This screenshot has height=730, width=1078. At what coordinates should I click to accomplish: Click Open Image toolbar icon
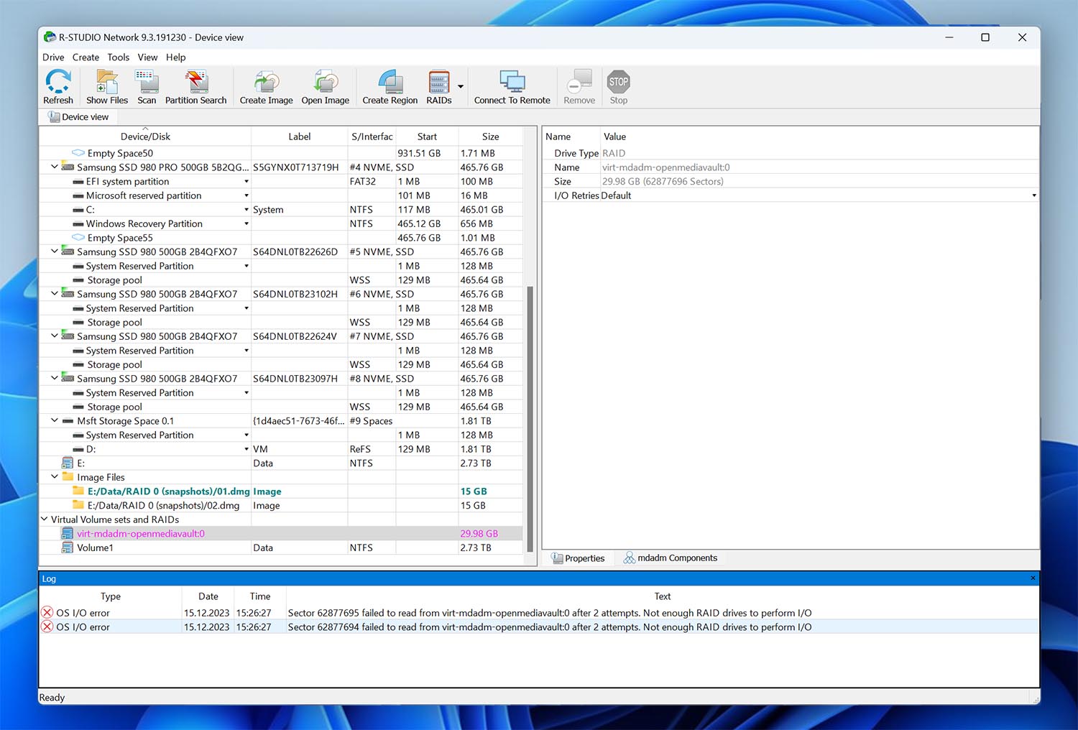(x=326, y=88)
